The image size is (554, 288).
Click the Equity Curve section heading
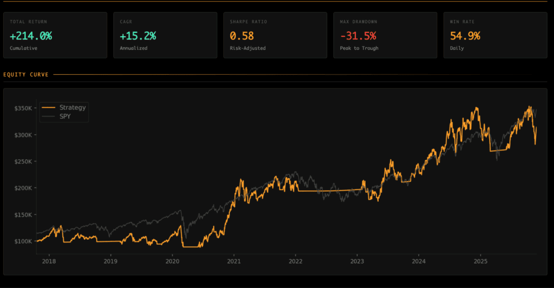tap(26, 75)
